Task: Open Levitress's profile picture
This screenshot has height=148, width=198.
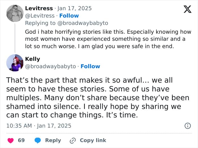Action: click(15, 13)
